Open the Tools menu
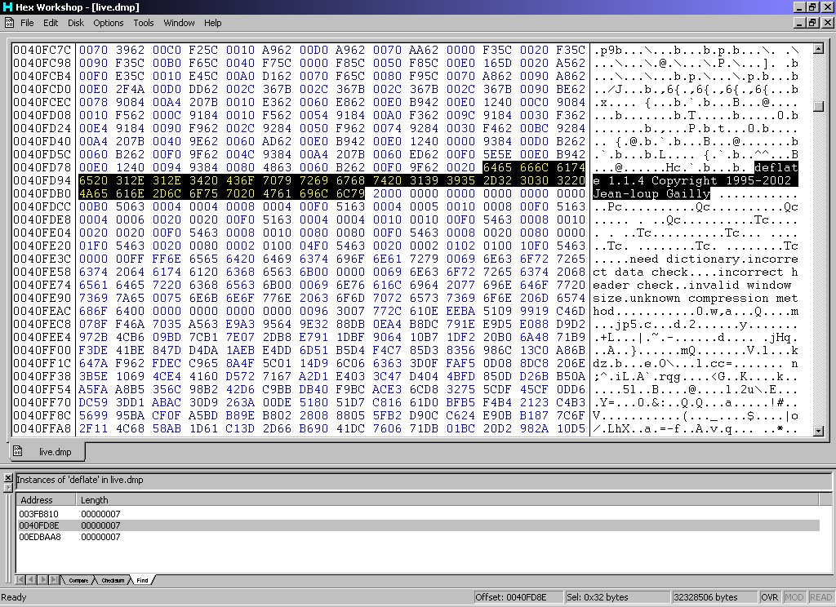This screenshot has height=607, width=836. tap(144, 23)
